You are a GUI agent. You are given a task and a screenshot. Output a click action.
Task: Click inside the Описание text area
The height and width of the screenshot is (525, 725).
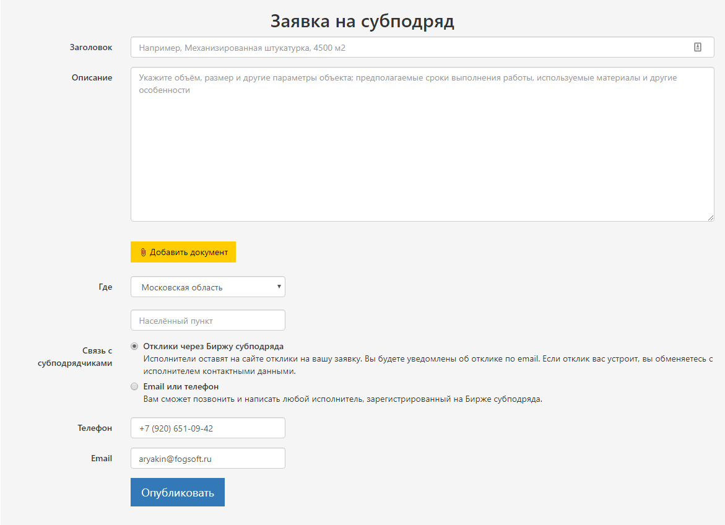421,149
